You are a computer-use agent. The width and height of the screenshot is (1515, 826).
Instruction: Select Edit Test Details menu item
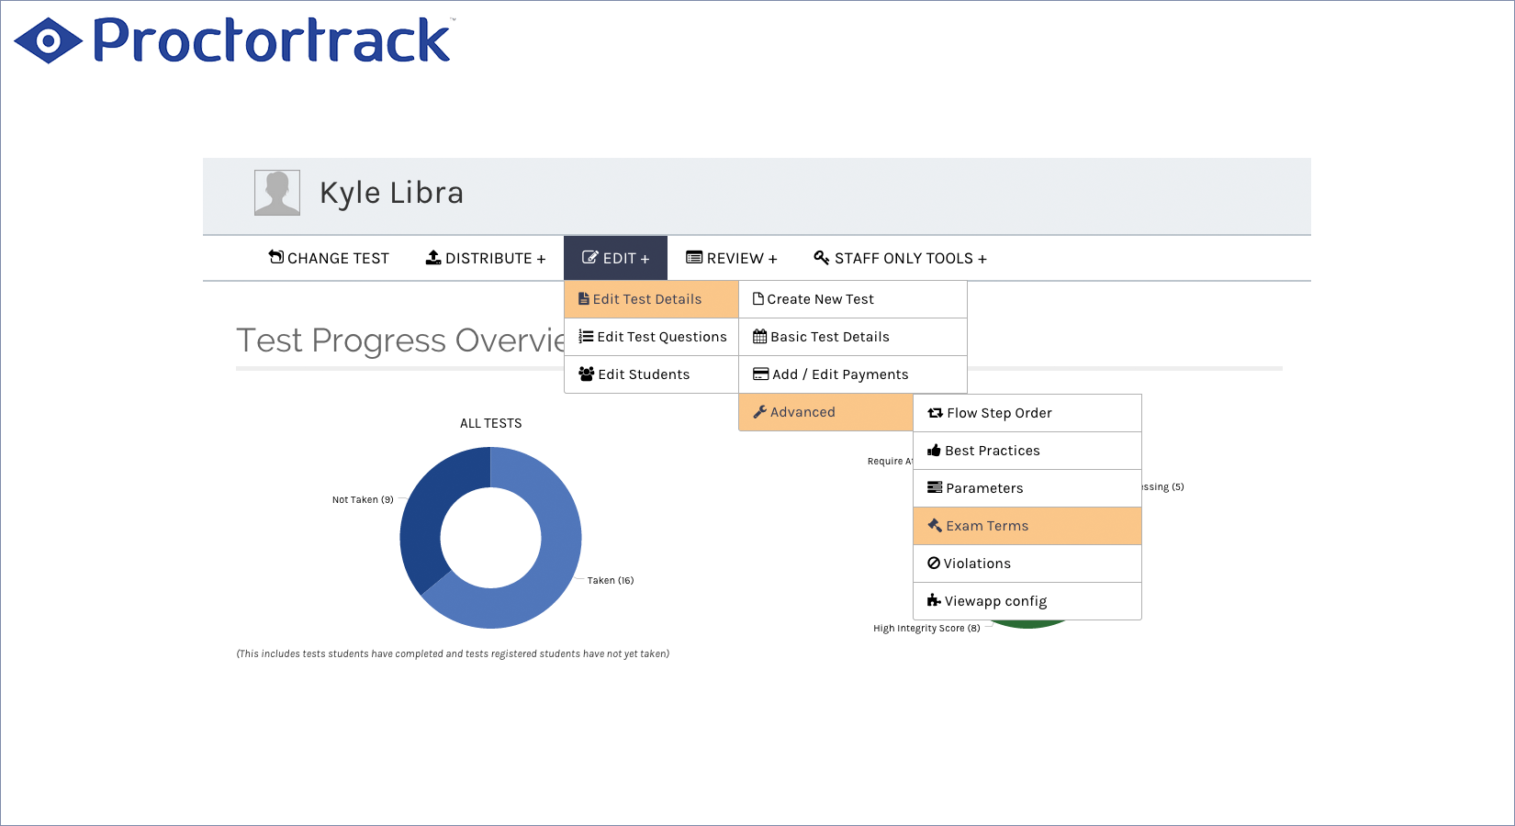click(x=647, y=299)
